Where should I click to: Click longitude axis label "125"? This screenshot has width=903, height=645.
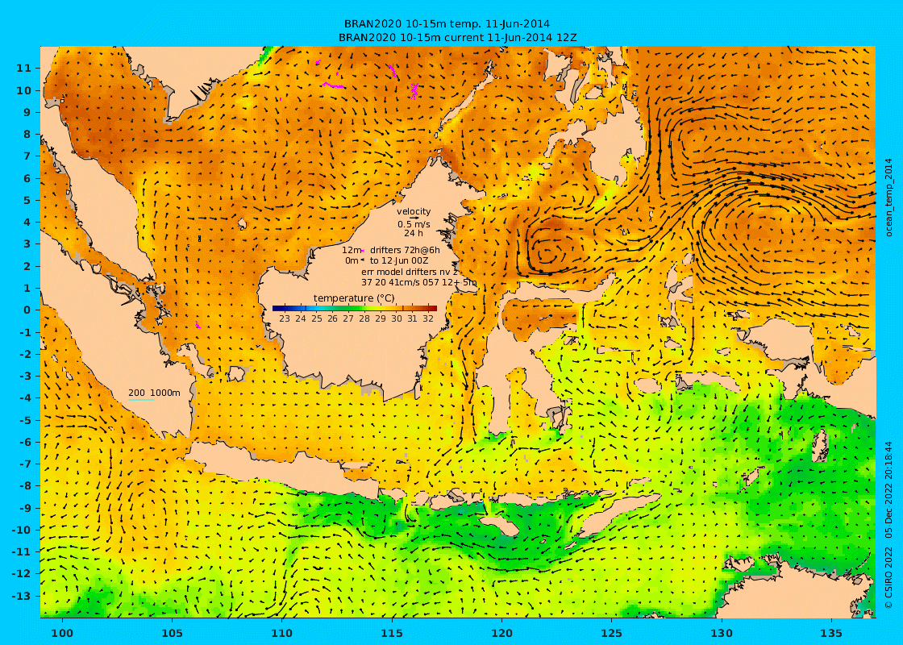(612, 634)
